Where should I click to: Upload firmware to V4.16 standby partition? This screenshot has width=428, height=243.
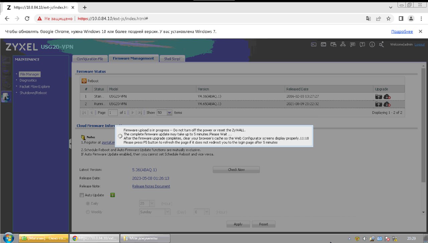tap(379, 97)
